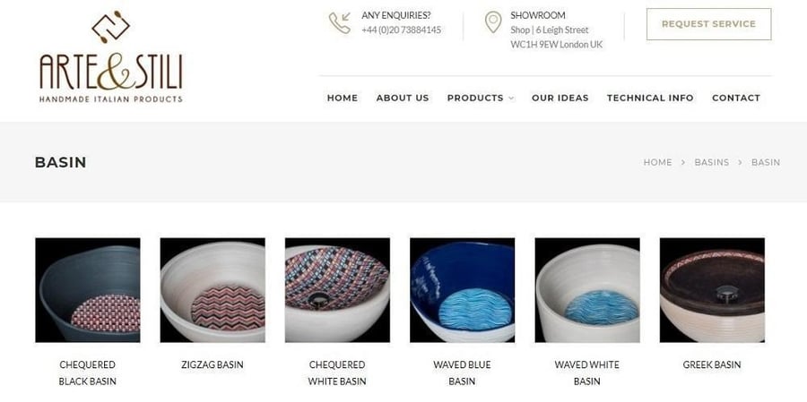This screenshot has height=402, width=807.
Task: Click the Arte & Stili logo
Action: pos(110,56)
